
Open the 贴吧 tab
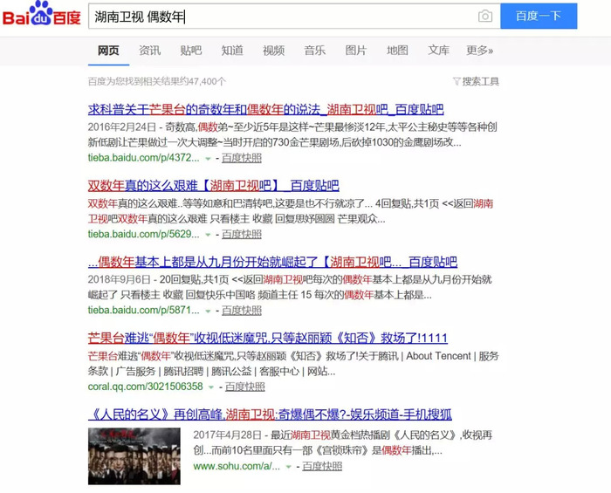[191, 51]
